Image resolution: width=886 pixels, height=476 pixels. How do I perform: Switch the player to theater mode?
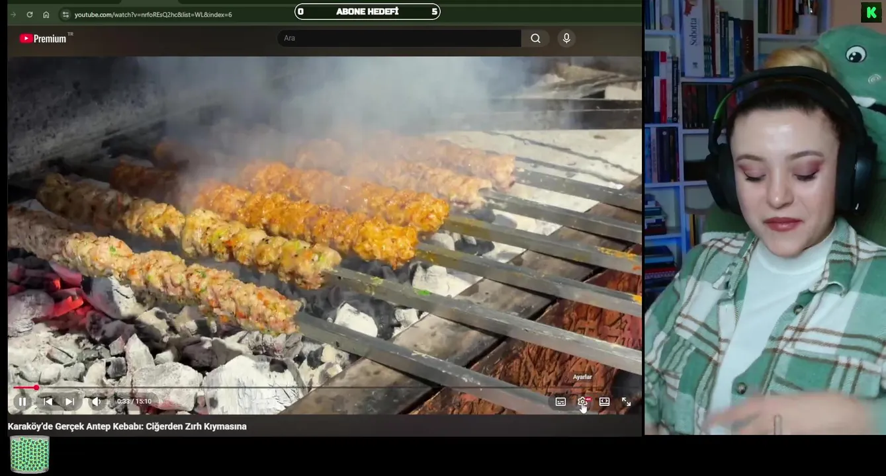604,401
